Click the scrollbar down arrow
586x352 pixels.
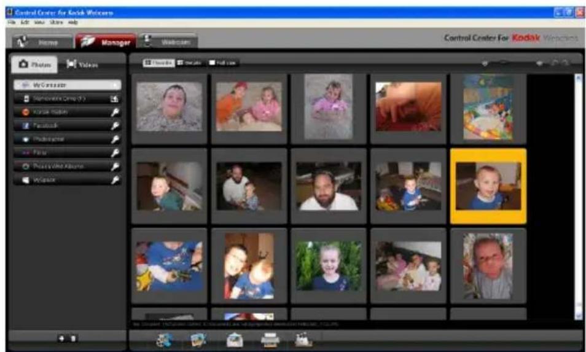(x=579, y=316)
